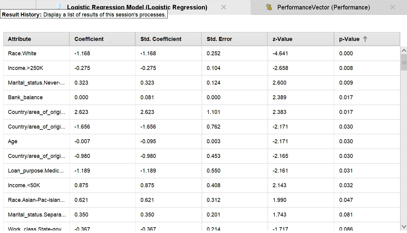Click the p-Value 0.009 cell
Screen dimensions: 407x233
pyautogui.click(x=367, y=83)
